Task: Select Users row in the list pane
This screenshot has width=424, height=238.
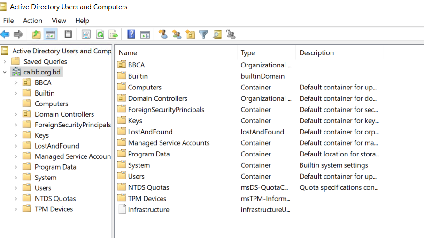Action: (136, 176)
